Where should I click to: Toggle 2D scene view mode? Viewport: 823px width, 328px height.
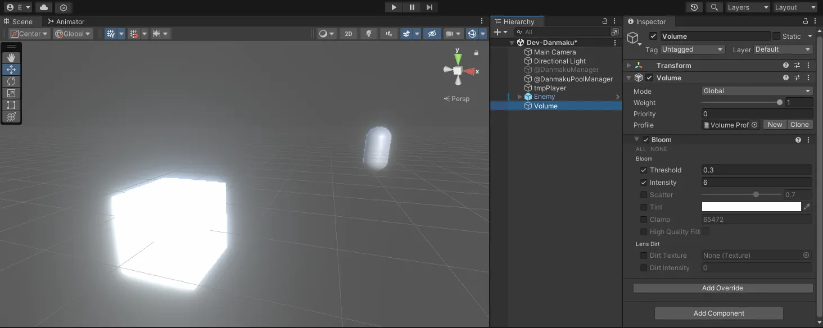click(348, 34)
